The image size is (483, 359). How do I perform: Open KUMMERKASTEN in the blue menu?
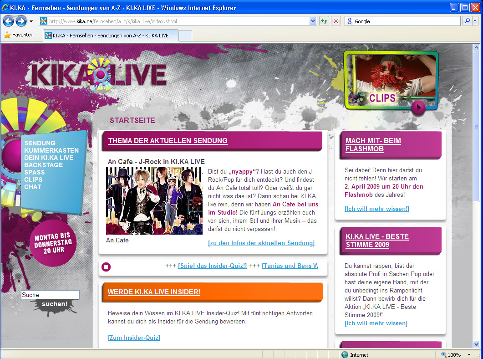[x=51, y=150]
